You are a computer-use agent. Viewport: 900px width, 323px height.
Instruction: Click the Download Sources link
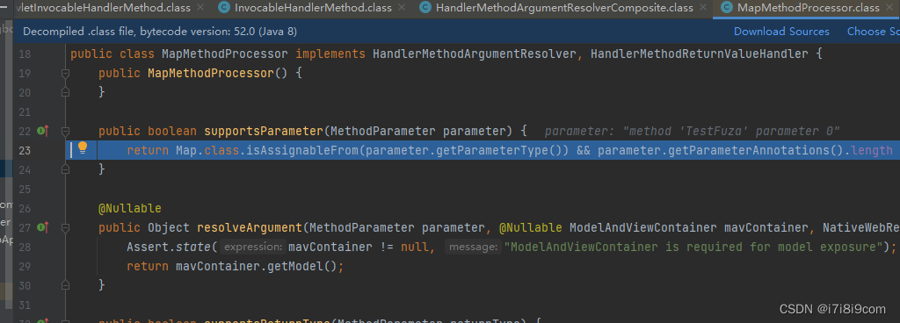[781, 32]
